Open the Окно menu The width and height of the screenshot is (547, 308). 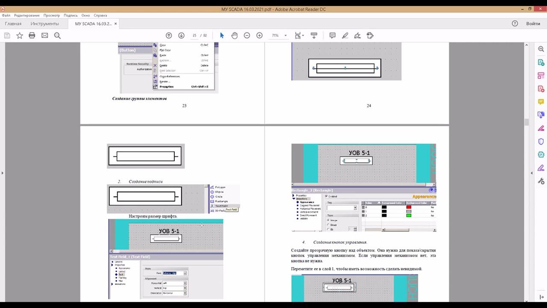[85, 15]
